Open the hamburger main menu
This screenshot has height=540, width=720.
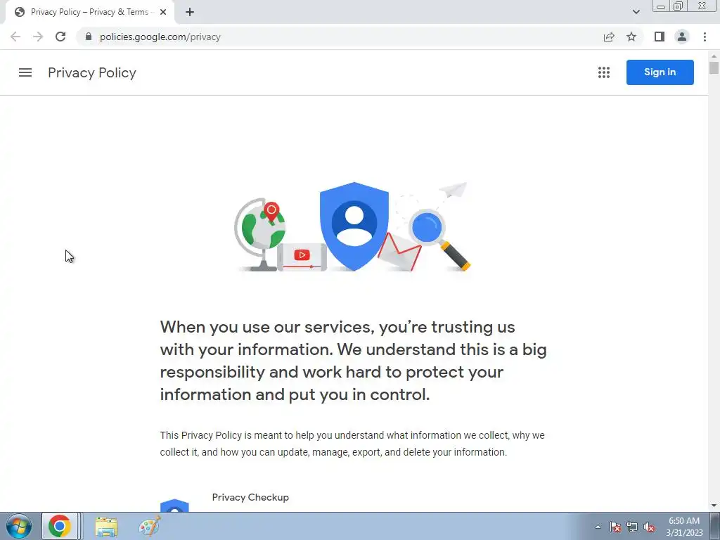click(25, 72)
